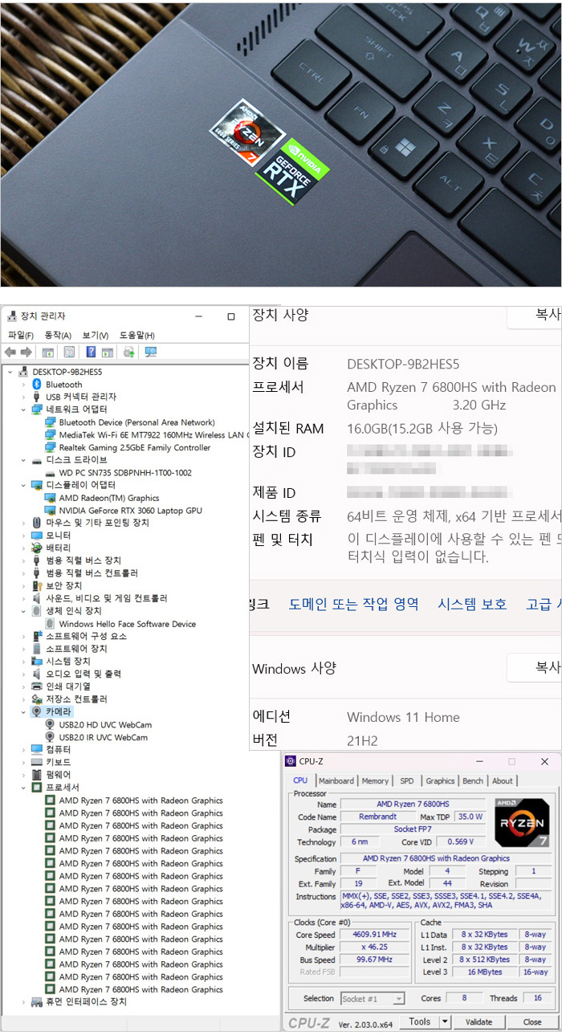Collapse the 프로세서 category
The width and height of the screenshot is (562, 1035).
[23, 788]
